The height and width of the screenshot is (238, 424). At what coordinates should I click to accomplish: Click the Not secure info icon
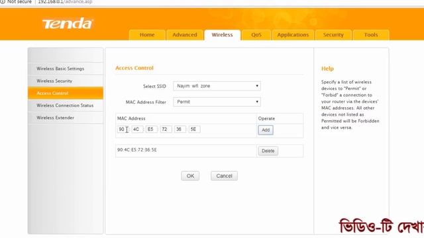click(3, 1)
